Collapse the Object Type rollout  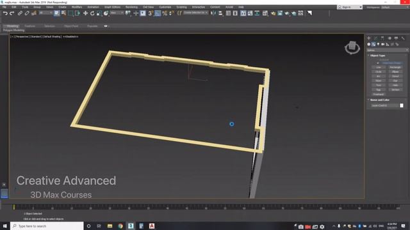[x=377, y=56]
